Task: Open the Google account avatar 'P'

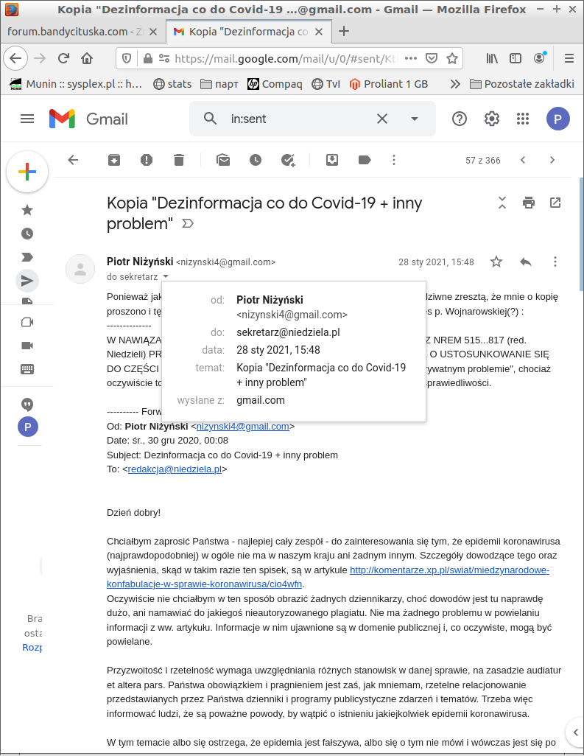Action: click(x=558, y=119)
